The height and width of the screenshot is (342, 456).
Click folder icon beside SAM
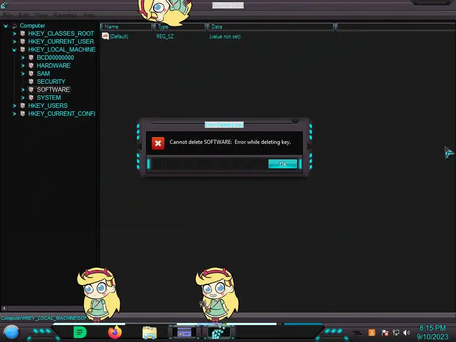click(31, 73)
